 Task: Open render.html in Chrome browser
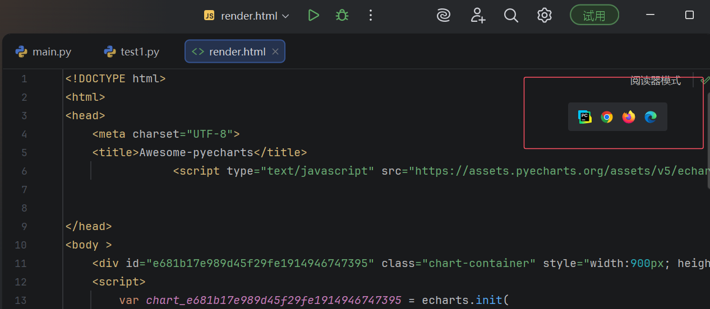tap(607, 117)
